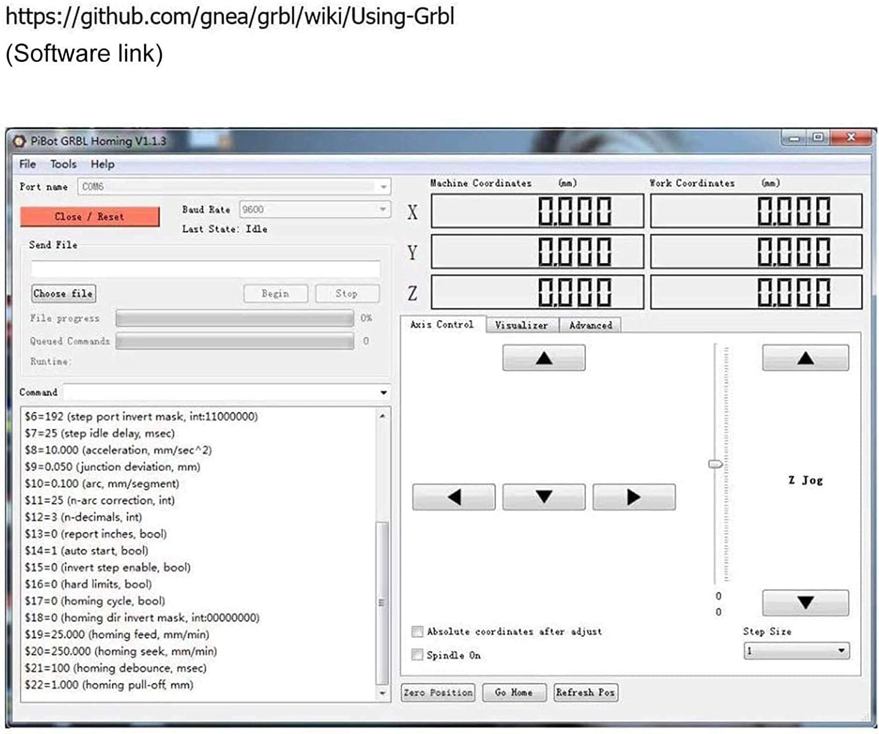Click the Z Work Coordinates display
The height and width of the screenshot is (734, 879).
[x=757, y=292]
